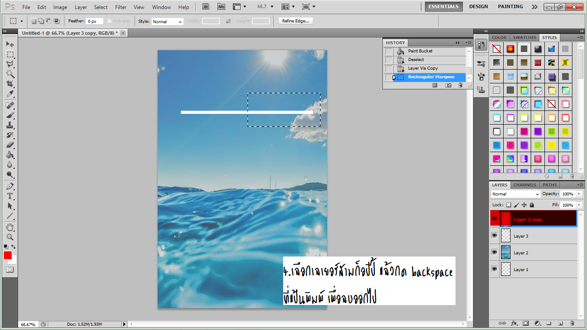This screenshot has width=587, height=330.
Task: Switch to the Channels tab
Action: coord(525,185)
